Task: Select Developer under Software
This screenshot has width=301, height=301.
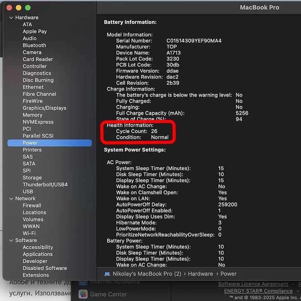Action: [x=35, y=261]
